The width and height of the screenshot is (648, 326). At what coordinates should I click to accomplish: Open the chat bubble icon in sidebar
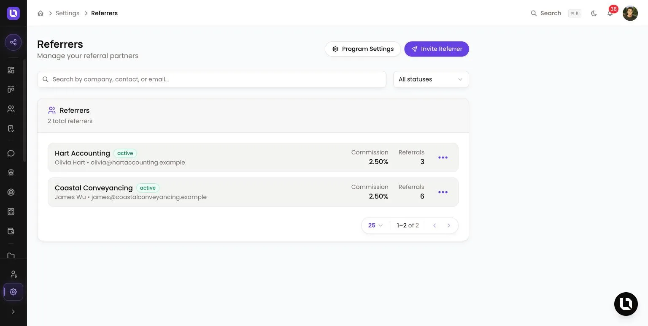(x=11, y=153)
